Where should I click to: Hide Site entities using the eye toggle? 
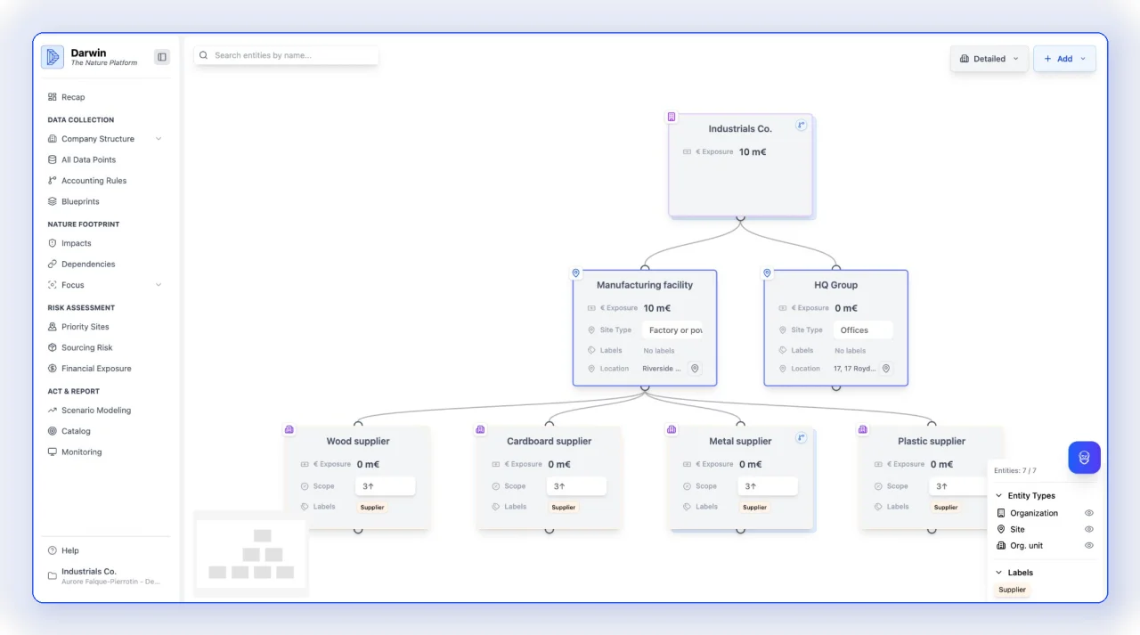(1088, 529)
